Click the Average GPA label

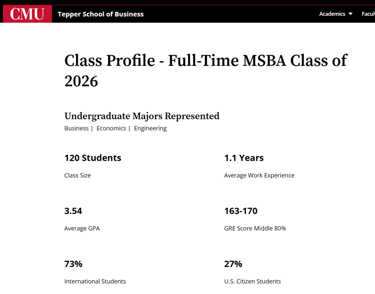[x=82, y=228]
